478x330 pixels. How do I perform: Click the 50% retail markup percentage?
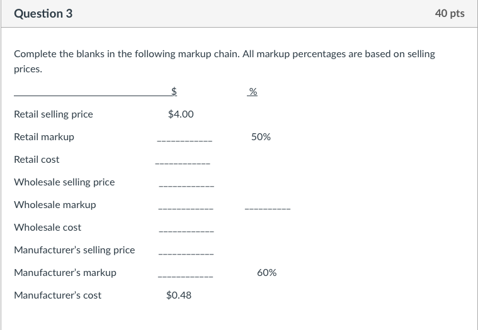[261, 137]
